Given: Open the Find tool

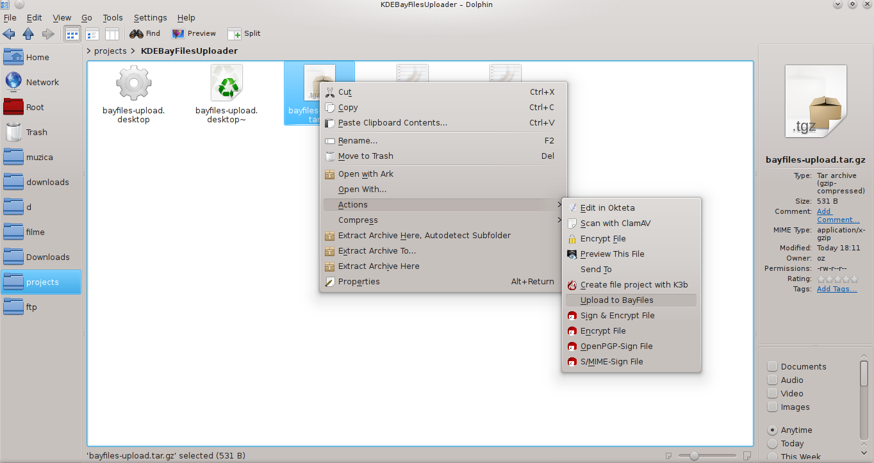Looking at the screenshot, I should click(x=145, y=33).
